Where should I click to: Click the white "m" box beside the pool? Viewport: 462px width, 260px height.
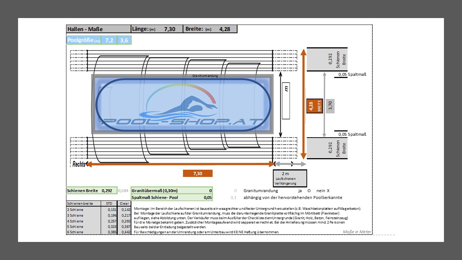click(286, 100)
